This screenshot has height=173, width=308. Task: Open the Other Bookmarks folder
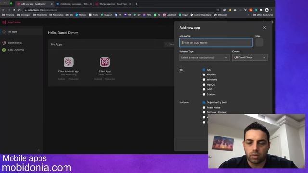pyautogui.click(x=263, y=15)
